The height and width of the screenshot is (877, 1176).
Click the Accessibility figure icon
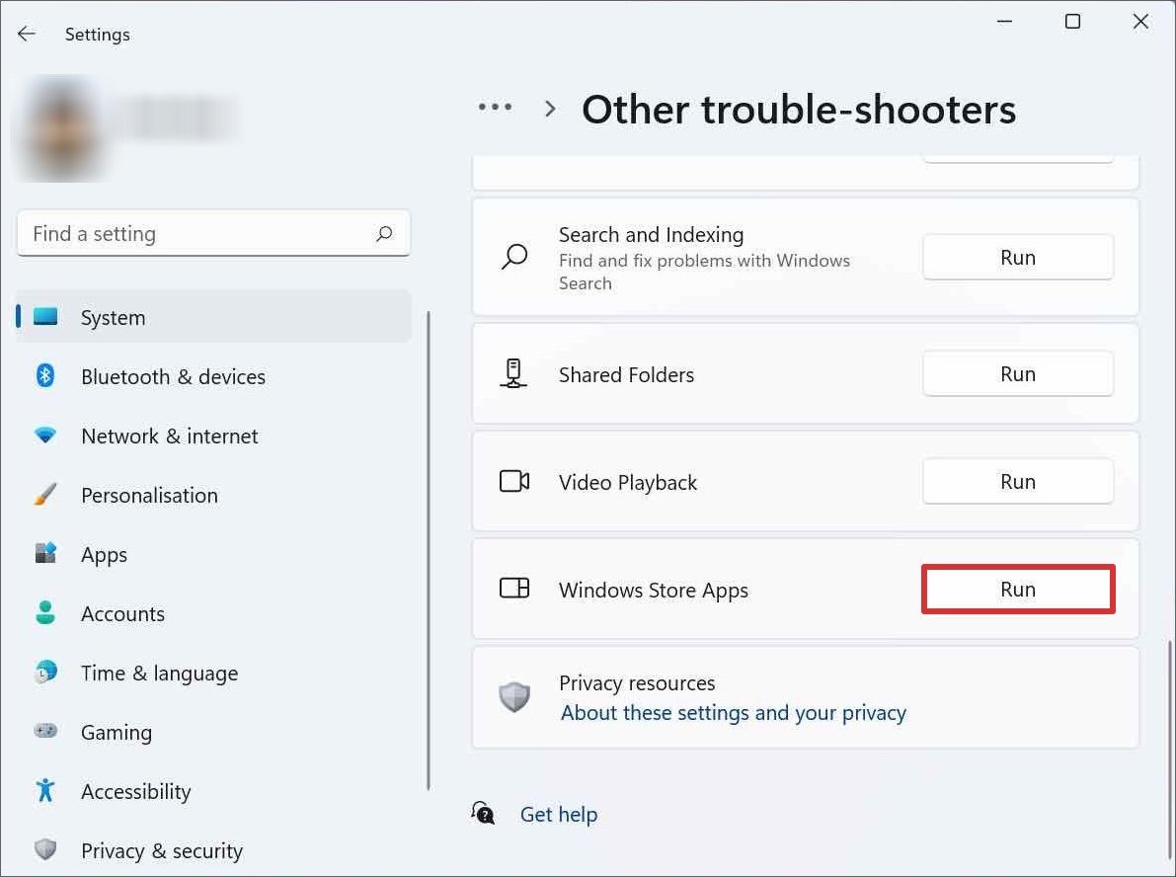coord(45,790)
